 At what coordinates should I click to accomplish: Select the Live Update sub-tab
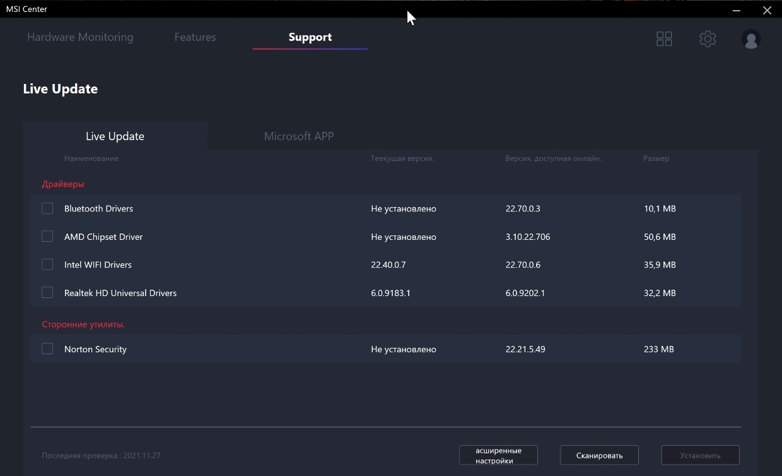(x=115, y=136)
